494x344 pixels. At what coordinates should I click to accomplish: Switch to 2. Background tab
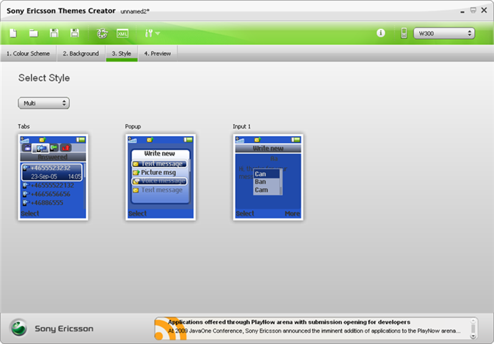(81, 54)
